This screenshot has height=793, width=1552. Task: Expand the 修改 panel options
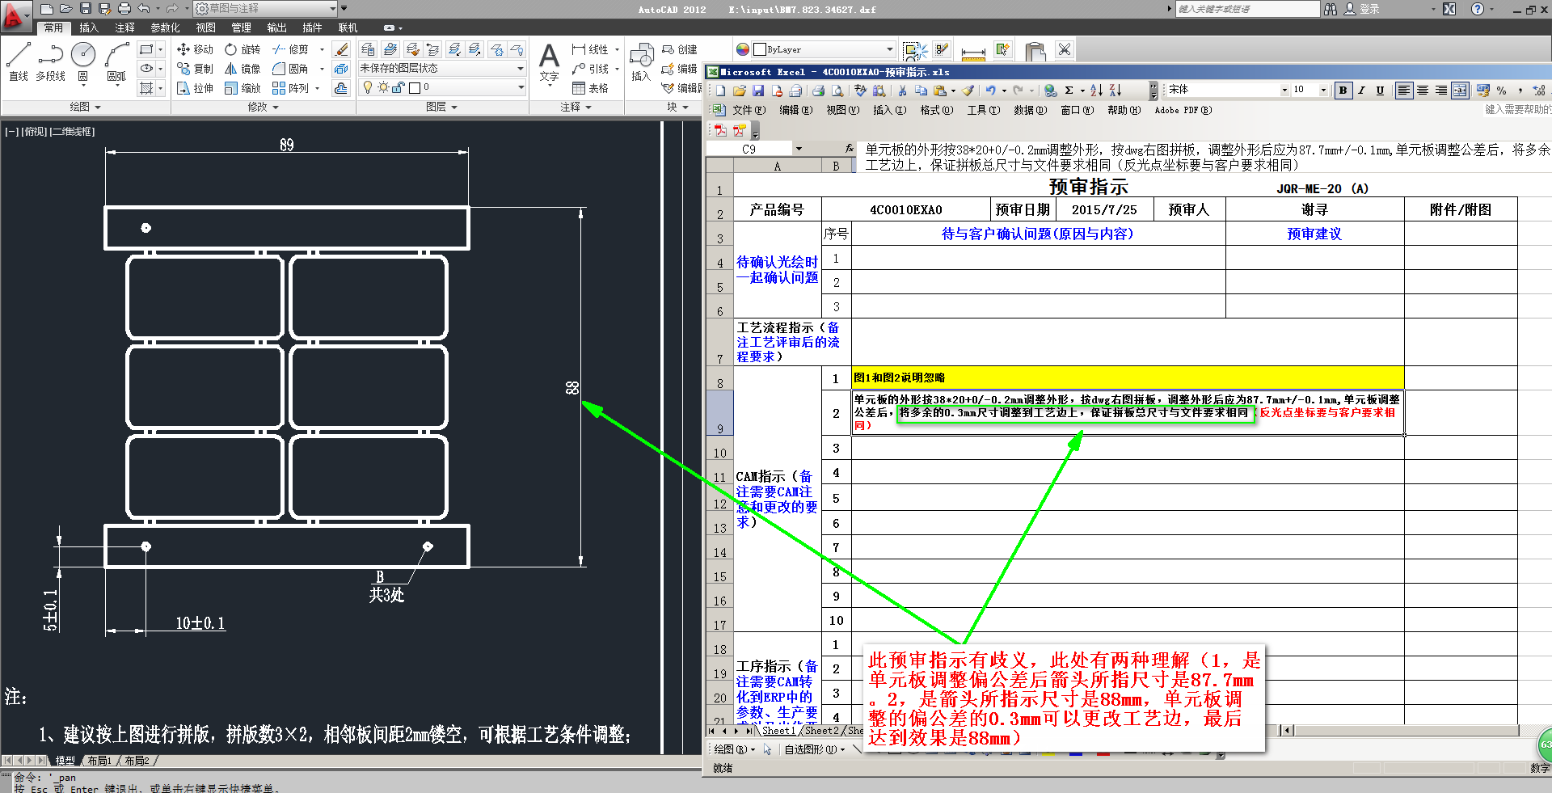tap(263, 107)
